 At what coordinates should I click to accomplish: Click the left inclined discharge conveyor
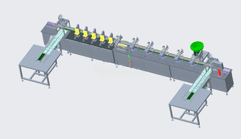(x=54, y=42)
